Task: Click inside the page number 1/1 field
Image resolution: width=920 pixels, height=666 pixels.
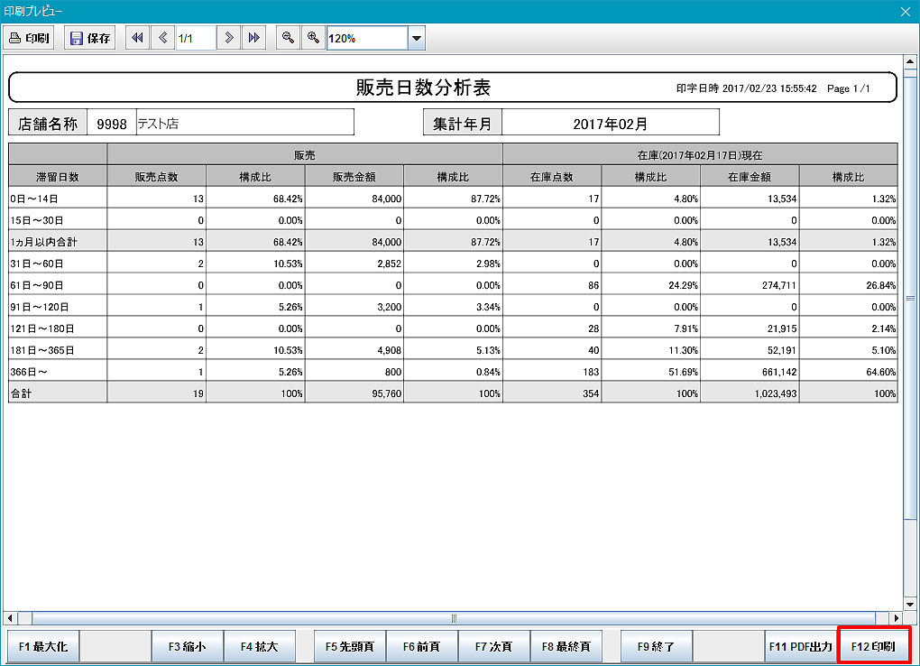Action: (196, 37)
